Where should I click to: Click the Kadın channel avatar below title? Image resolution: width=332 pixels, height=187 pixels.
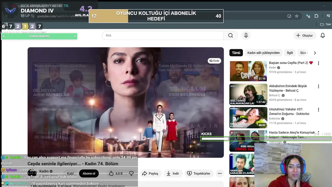coord(32,173)
